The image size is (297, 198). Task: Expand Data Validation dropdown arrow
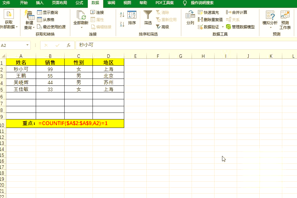tap(223, 27)
